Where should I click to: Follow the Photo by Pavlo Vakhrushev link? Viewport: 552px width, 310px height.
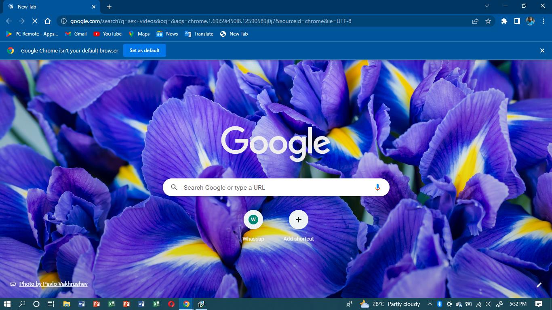tap(53, 284)
